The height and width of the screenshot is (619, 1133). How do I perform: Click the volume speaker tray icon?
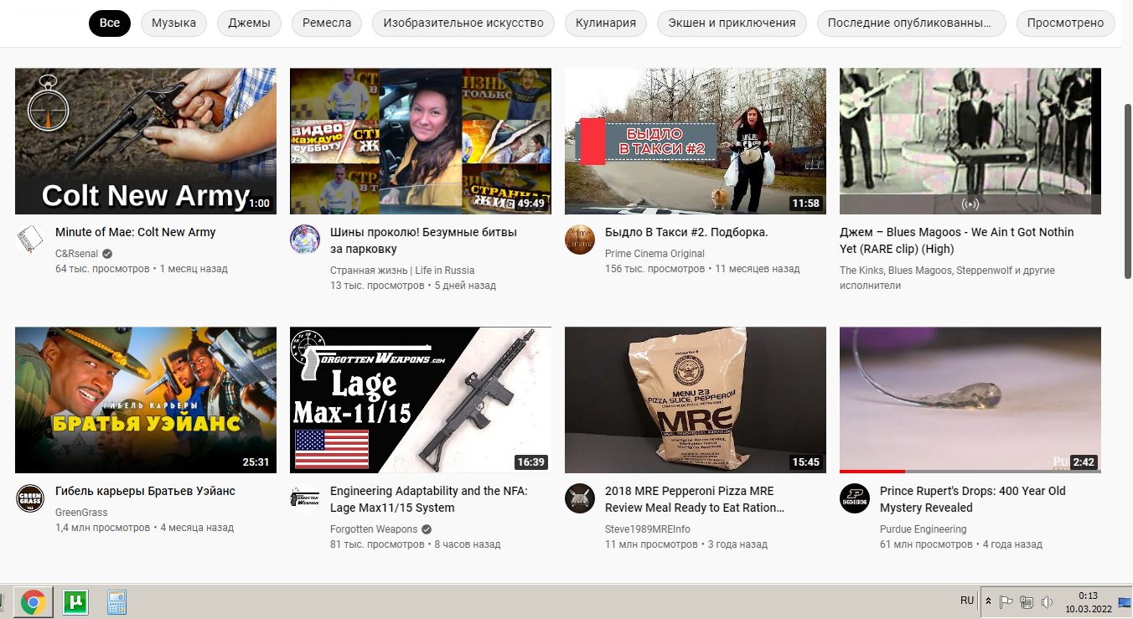(1047, 602)
